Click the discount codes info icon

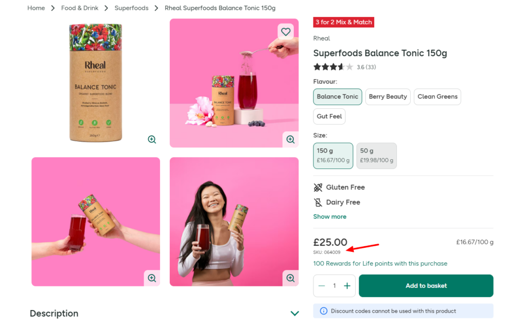pos(324,311)
